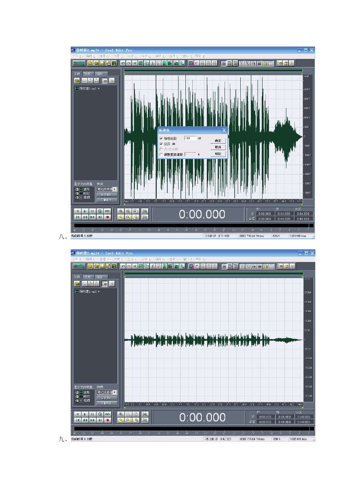Image resolution: width=351 pixels, height=497 pixels.
Task: Click the 完整路径 button in the upper window
Action: (x=107, y=200)
